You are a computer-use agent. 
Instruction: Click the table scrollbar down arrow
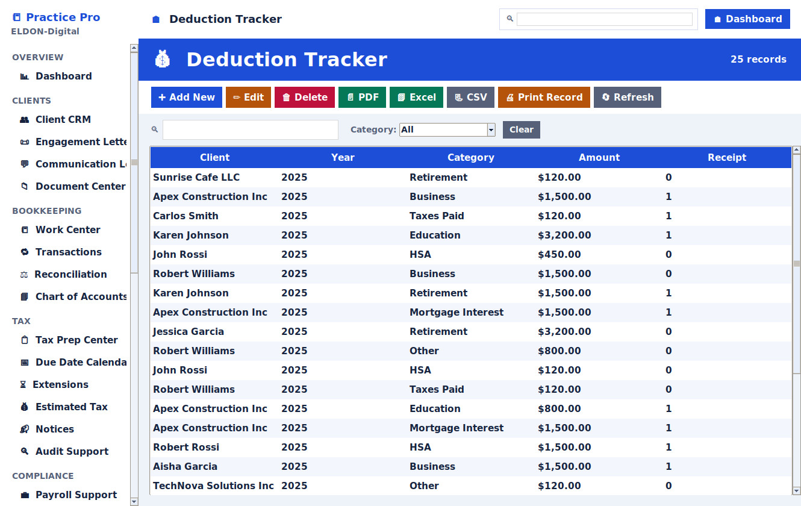797,491
